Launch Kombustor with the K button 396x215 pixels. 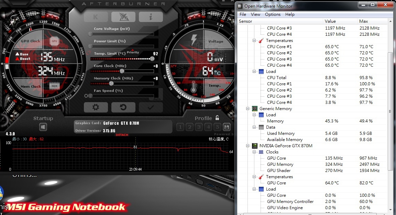click(96, 17)
